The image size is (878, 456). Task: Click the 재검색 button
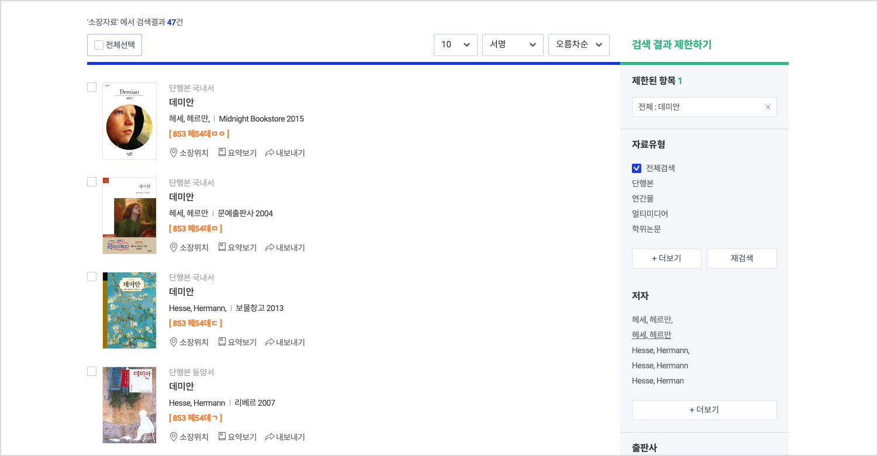[x=742, y=258]
